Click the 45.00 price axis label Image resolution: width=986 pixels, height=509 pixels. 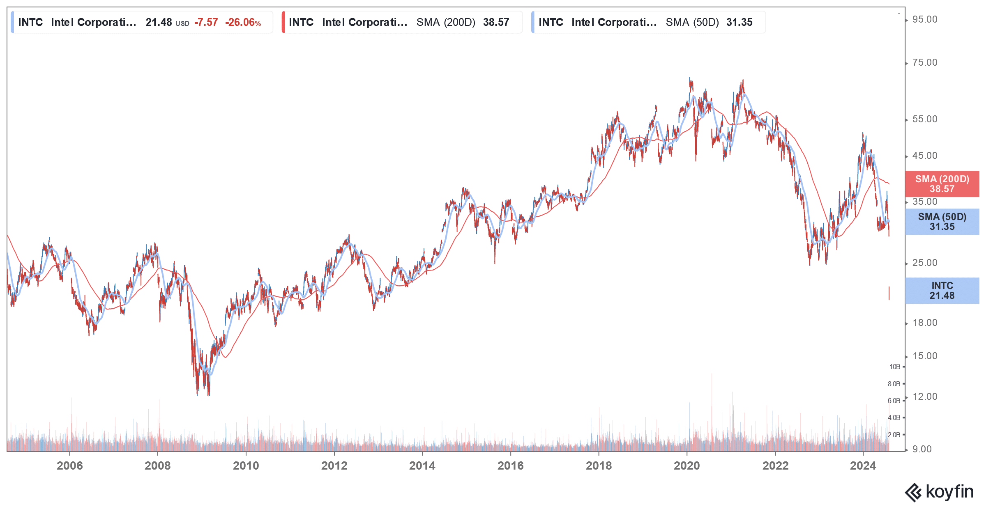(x=925, y=156)
